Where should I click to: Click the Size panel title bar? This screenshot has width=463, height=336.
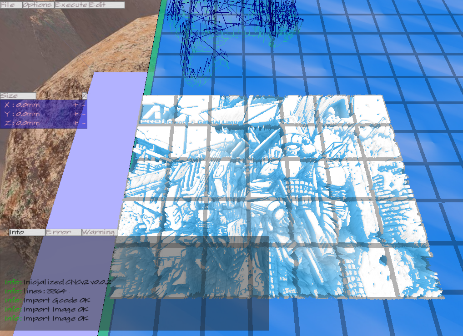pyautogui.click(x=18, y=95)
